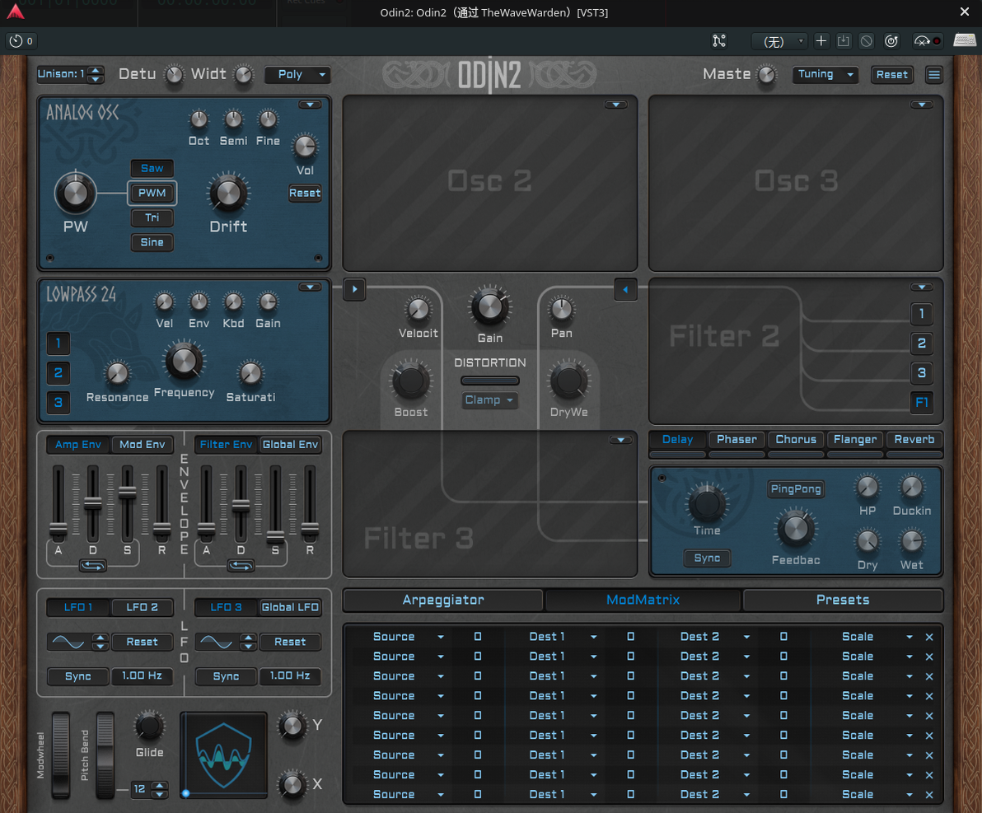Open Osc 2 type dropdown arrow
The height and width of the screenshot is (813, 982).
point(615,105)
